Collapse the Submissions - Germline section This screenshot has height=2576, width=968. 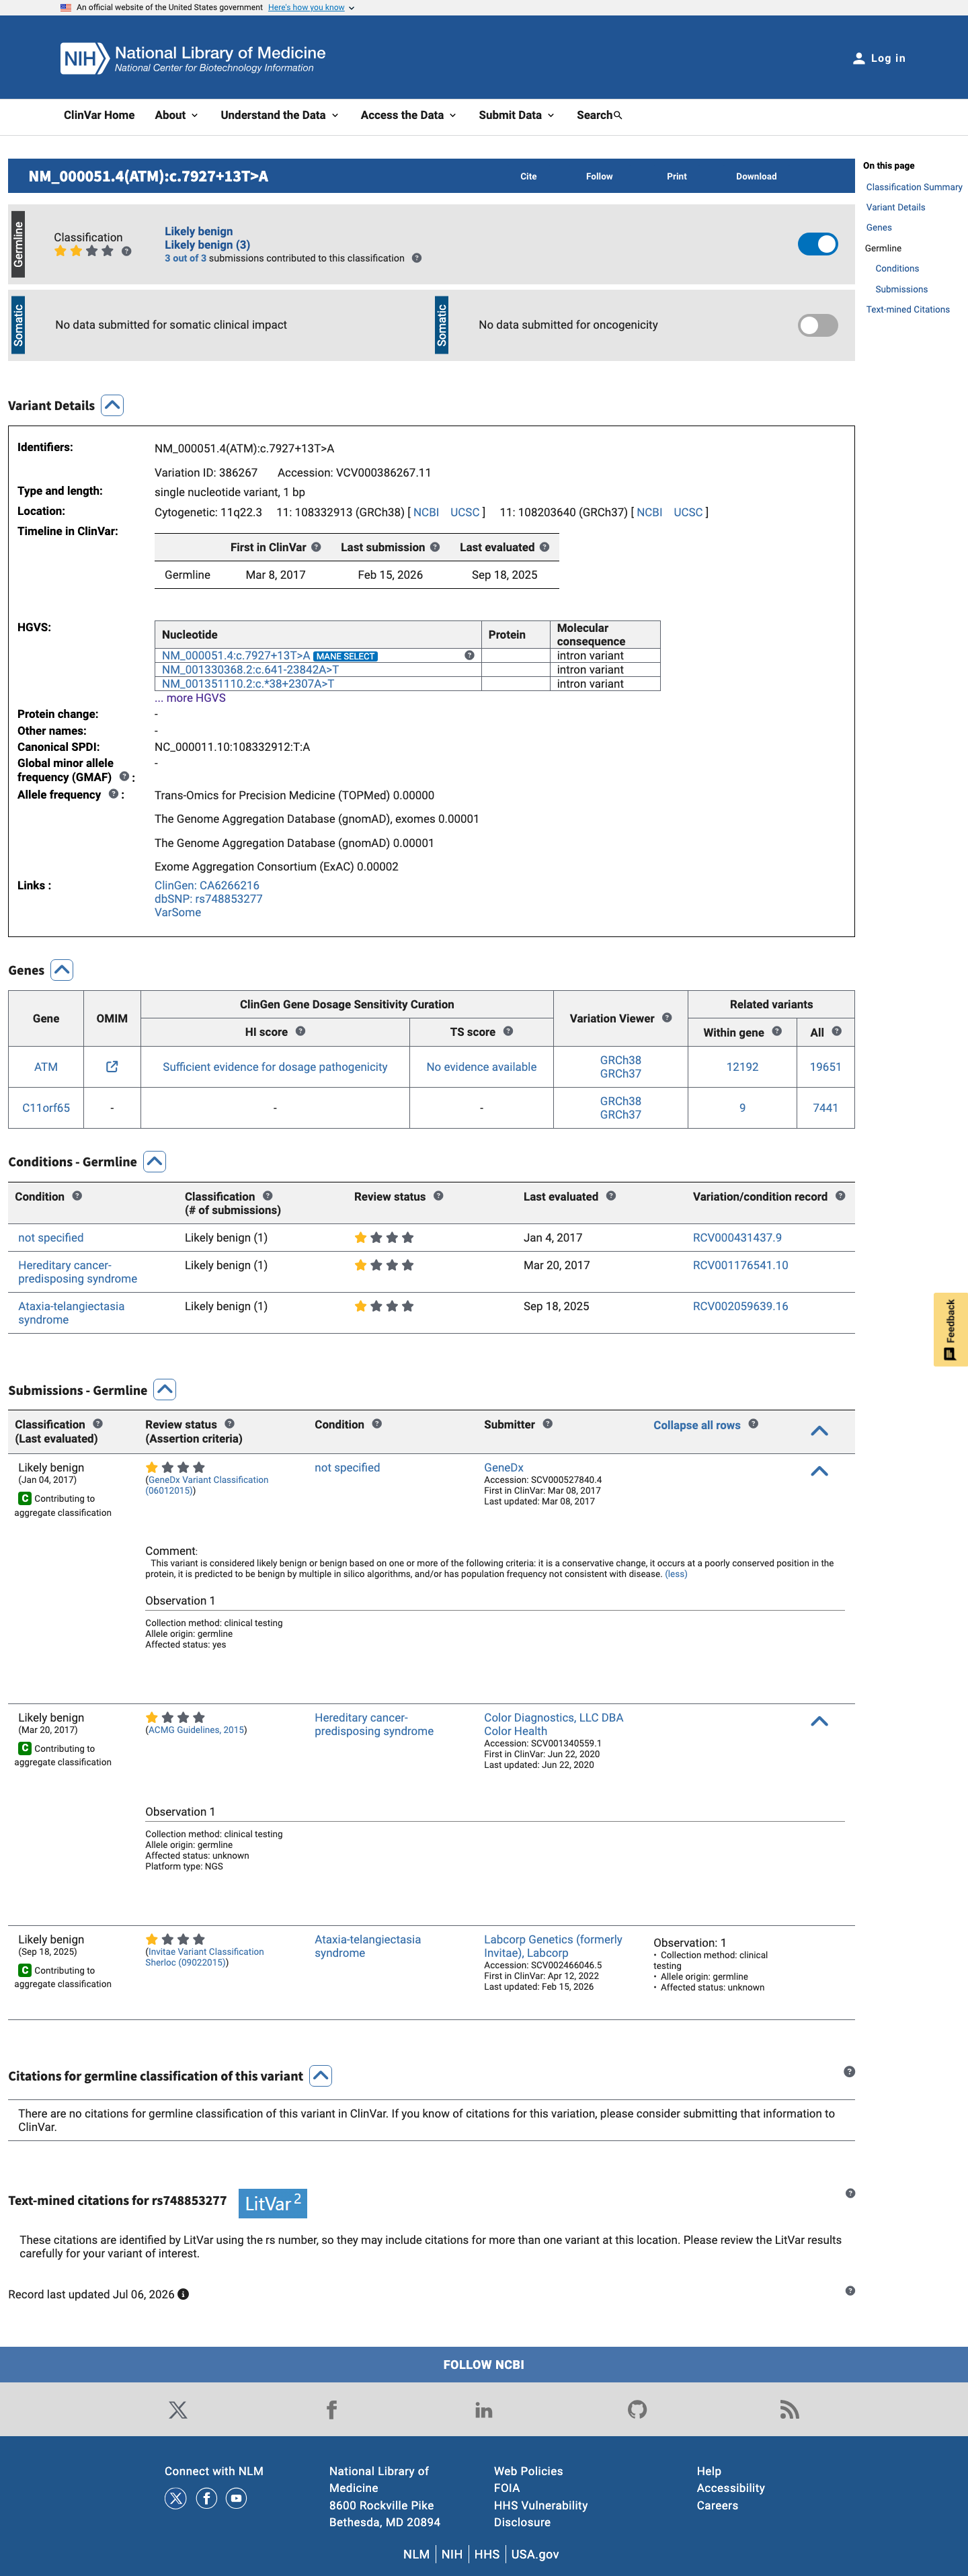click(x=165, y=1389)
